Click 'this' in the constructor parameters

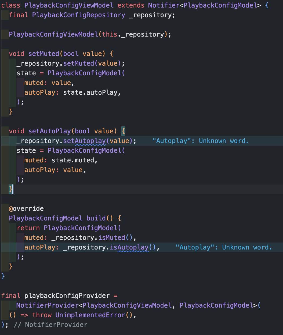[x=110, y=34]
